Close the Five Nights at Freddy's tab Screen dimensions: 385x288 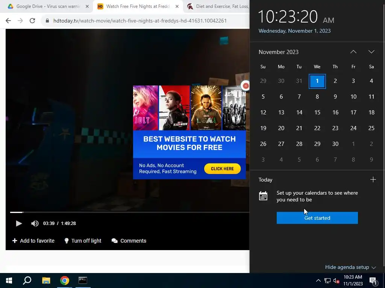click(177, 7)
